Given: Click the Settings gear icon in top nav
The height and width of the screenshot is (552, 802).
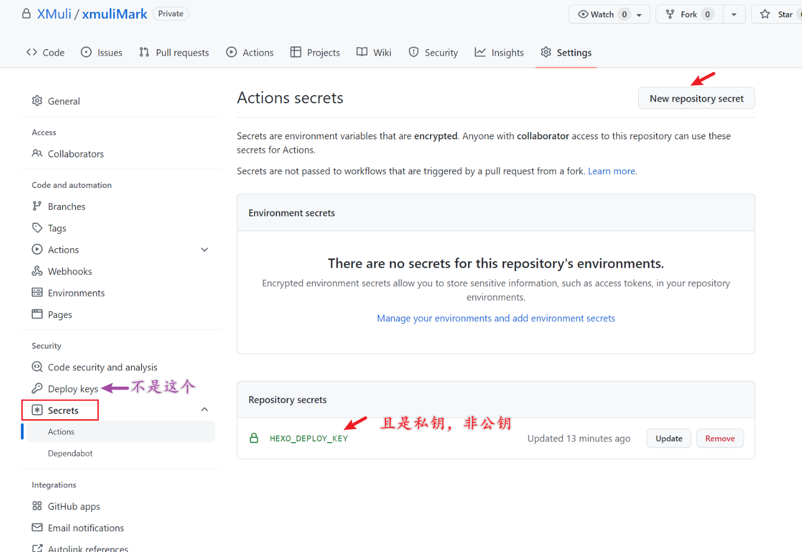Looking at the screenshot, I should [546, 52].
